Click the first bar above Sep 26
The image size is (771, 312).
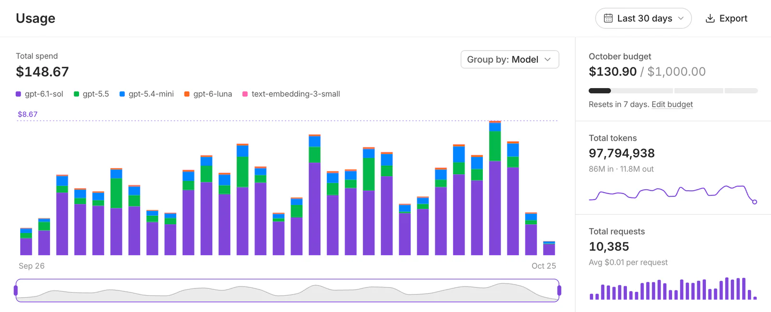[x=26, y=242]
